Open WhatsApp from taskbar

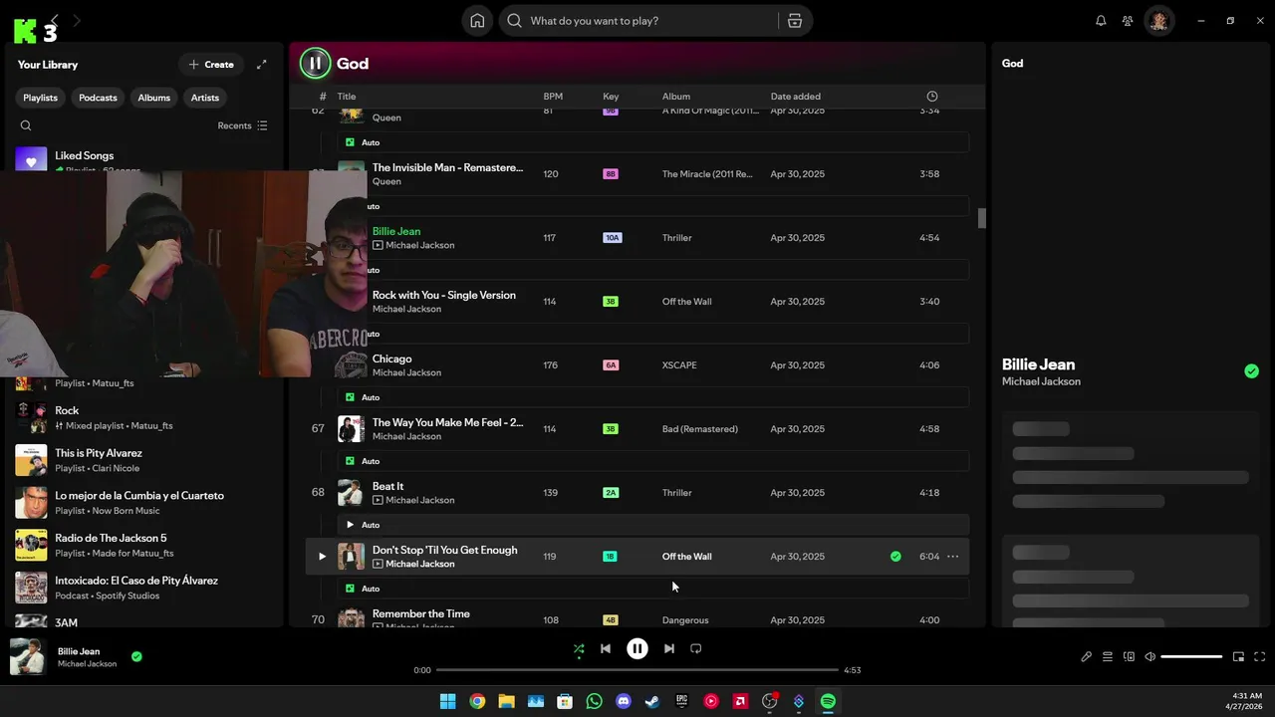coord(595,701)
